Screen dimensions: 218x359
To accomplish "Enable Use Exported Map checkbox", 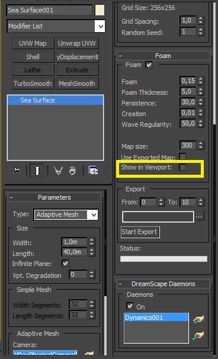I will [x=182, y=157].
